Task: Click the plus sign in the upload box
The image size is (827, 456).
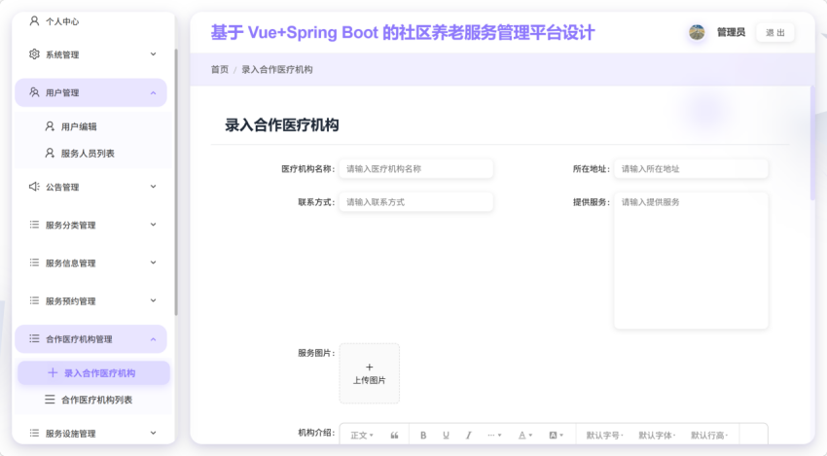Action: pos(369,368)
